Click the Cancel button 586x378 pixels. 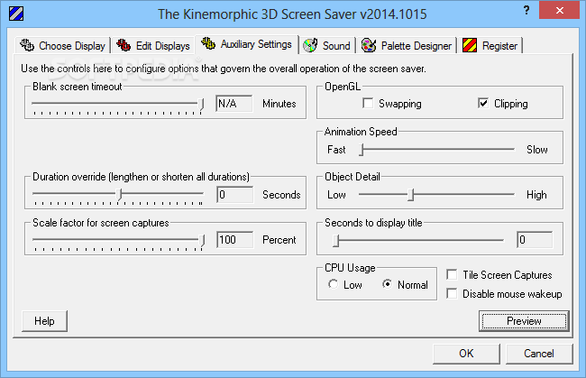point(539,354)
